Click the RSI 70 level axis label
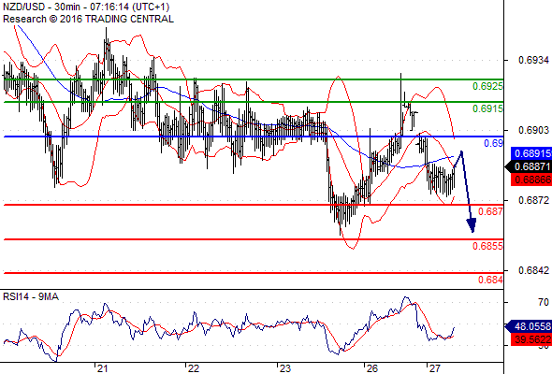 tap(544, 302)
